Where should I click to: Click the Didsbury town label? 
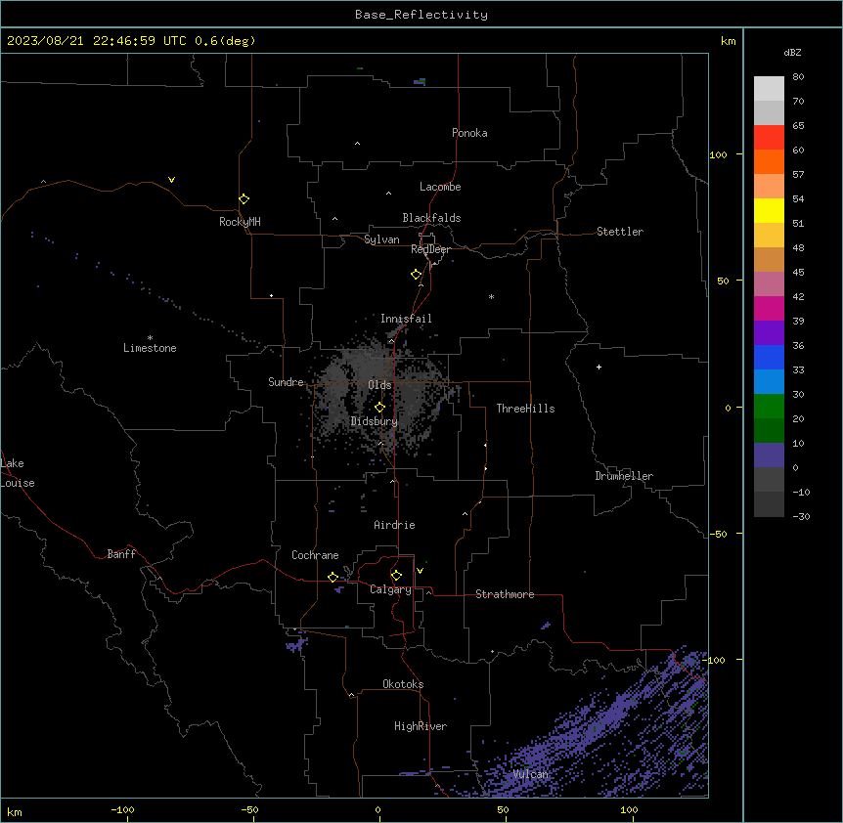374,421
